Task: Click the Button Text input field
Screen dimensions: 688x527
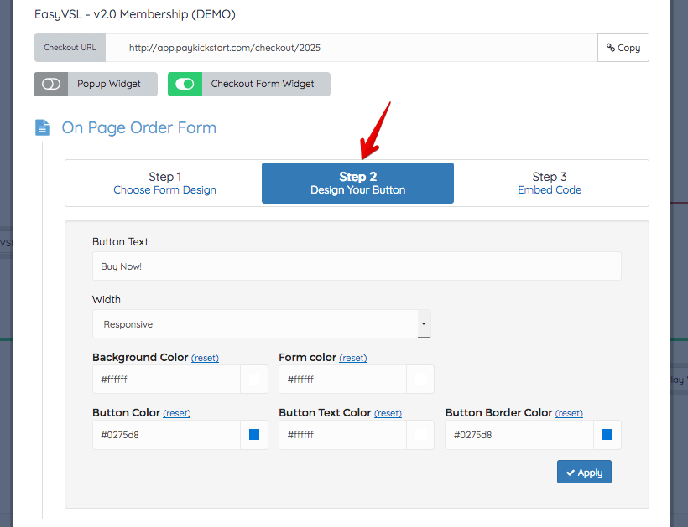Action: coord(357,266)
